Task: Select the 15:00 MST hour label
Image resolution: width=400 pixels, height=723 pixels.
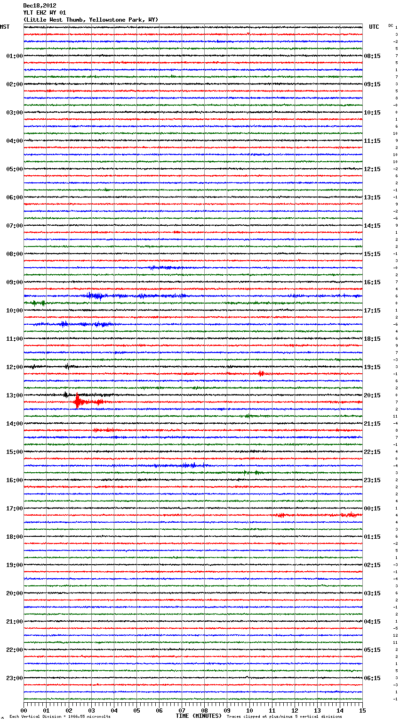Action: [x=15, y=452]
